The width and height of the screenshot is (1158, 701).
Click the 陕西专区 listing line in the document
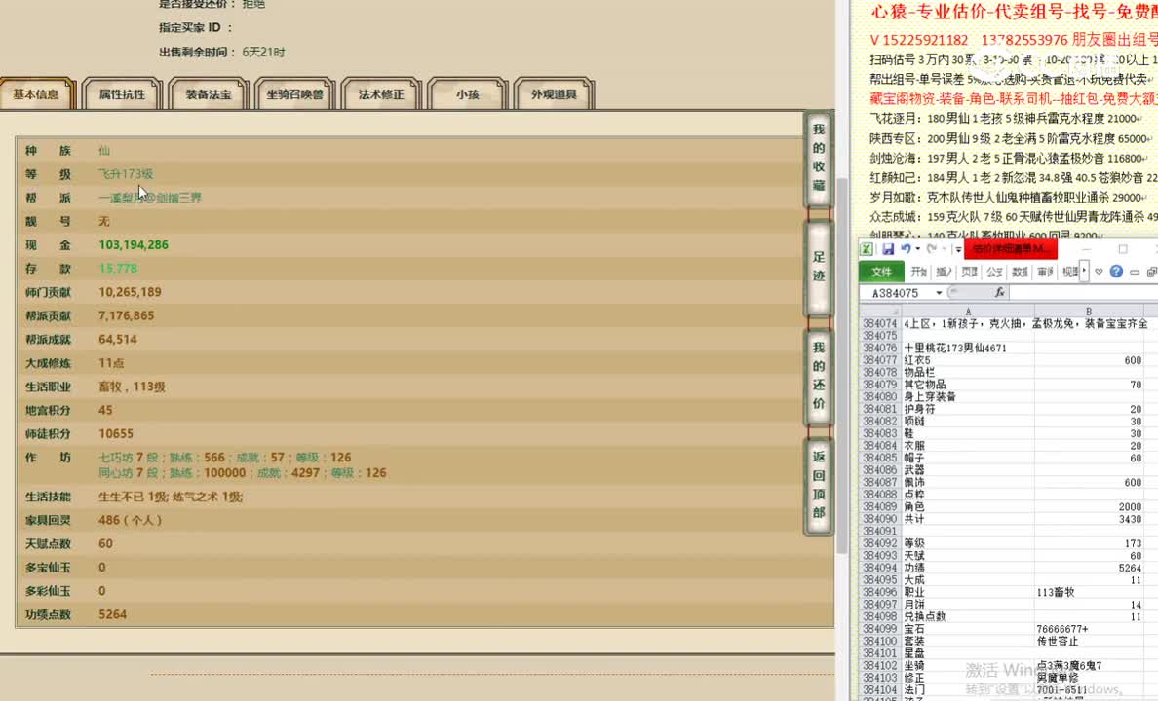click(x=1010, y=138)
